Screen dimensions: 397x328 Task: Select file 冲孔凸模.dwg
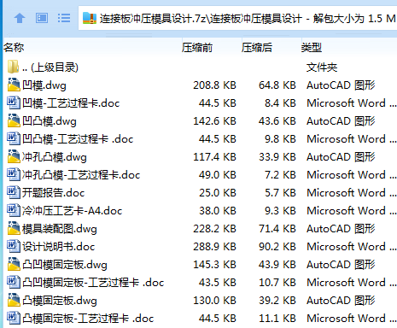55,157
